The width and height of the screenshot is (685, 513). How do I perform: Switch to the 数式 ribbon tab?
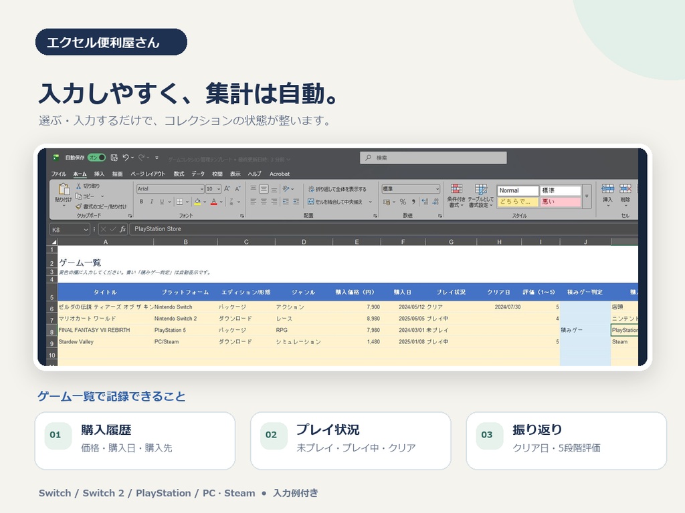(179, 174)
